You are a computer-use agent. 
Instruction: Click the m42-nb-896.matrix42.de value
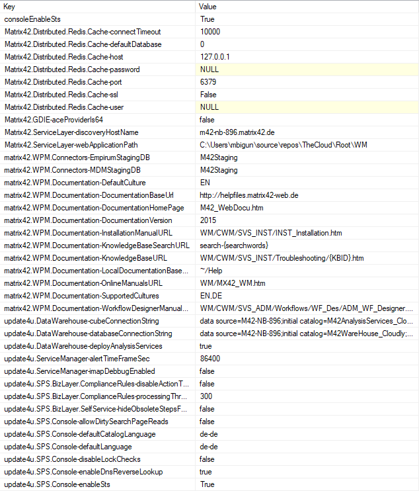tap(307, 132)
